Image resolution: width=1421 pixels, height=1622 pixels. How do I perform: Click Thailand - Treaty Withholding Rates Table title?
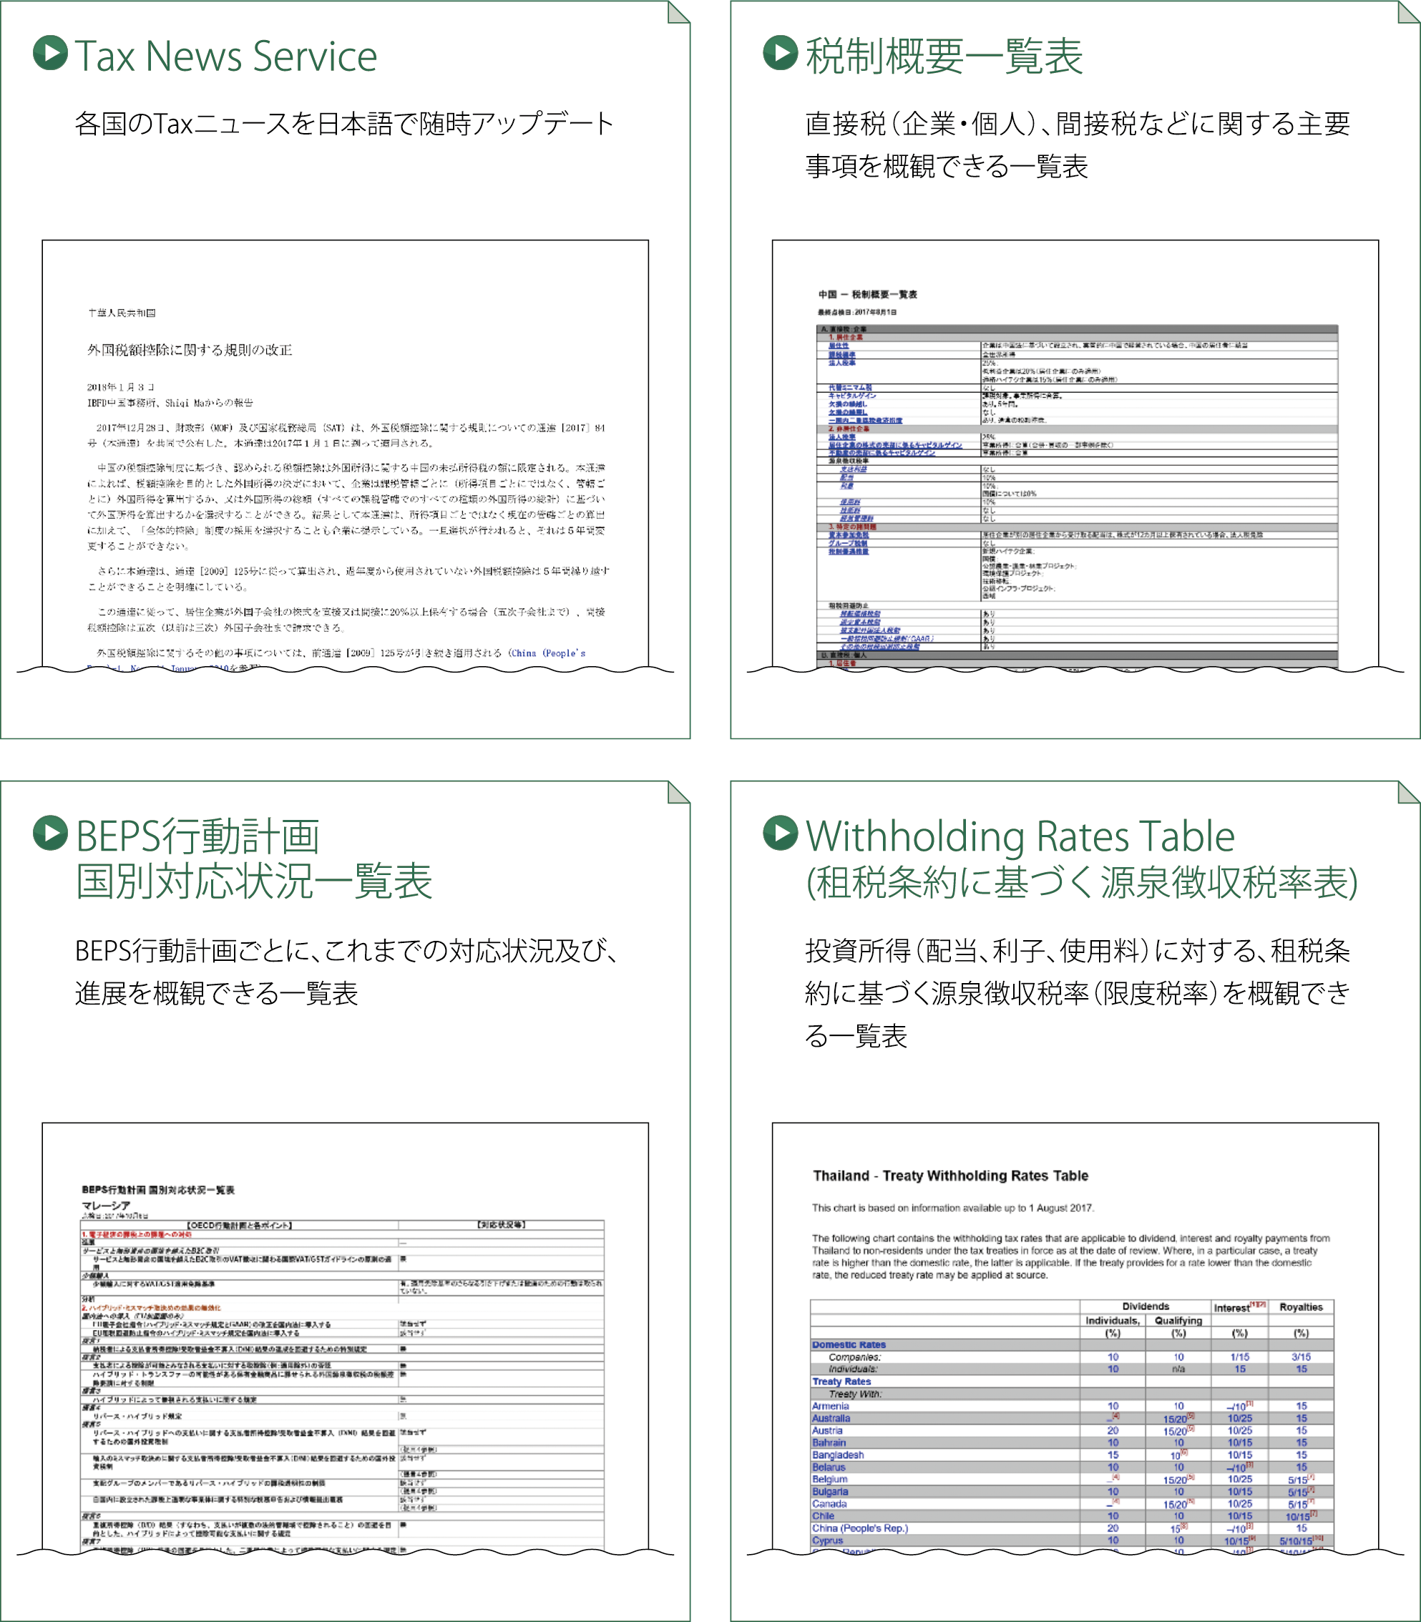[950, 1176]
